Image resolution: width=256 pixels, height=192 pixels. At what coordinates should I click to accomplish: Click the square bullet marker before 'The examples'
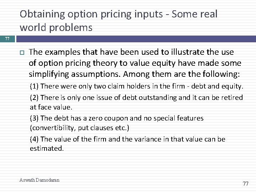tap(22, 53)
